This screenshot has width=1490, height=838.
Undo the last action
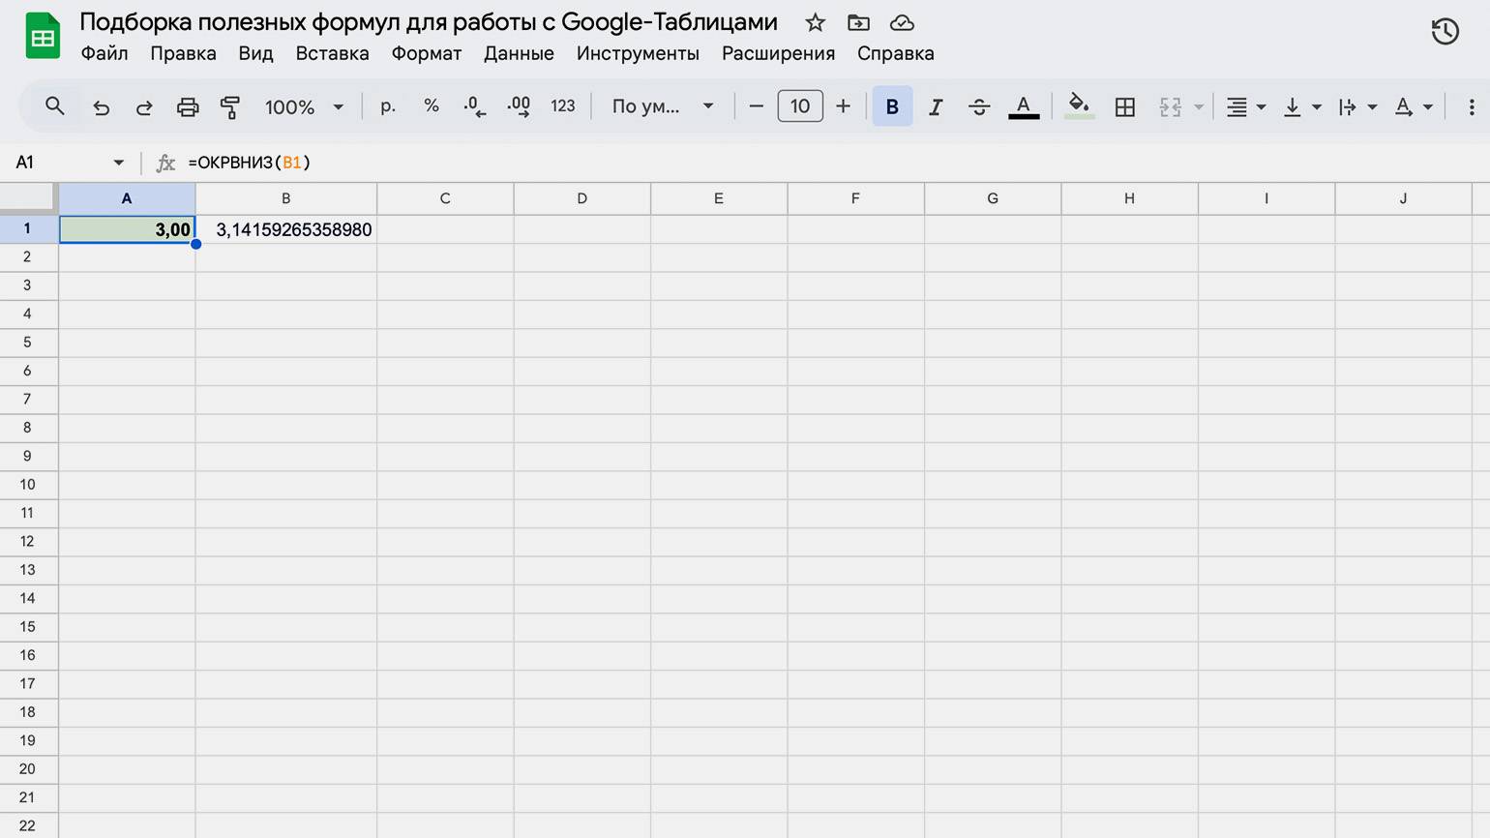click(x=101, y=107)
